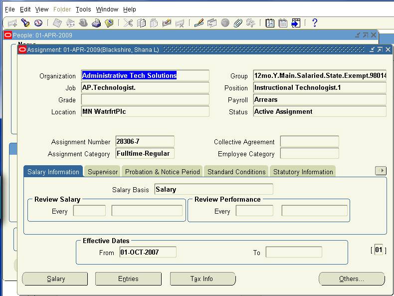This screenshot has height=296, width=394.
Task: Click the Effective Dates From field
Action: pyautogui.click(x=148, y=252)
